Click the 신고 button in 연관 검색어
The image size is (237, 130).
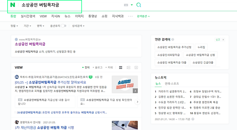click(218, 40)
